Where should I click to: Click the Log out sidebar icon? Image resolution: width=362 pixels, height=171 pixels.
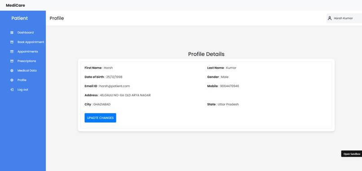[12, 90]
